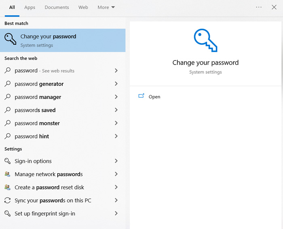Viewport: 283px width, 229px height.
Task: Click the key icon for Sign-in options
Action: (x=7, y=161)
